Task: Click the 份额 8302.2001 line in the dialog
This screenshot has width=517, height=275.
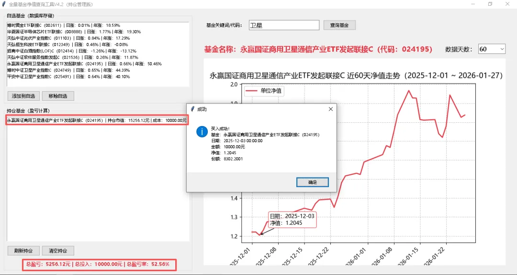Action: pyautogui.click(x=227, y=159)
